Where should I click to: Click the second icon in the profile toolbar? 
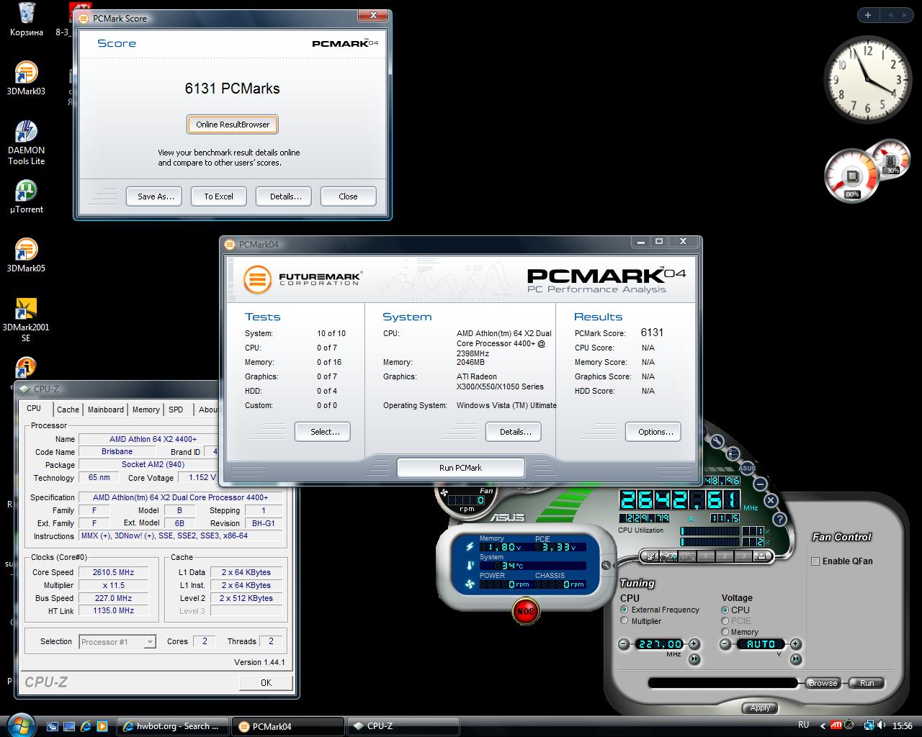click(669, 556)
